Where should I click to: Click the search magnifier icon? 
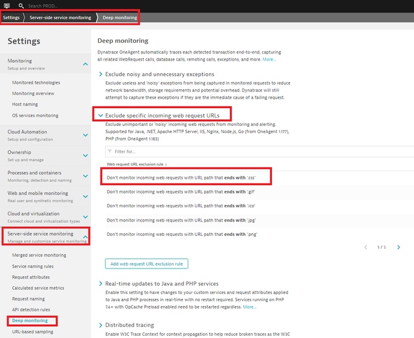21,5
